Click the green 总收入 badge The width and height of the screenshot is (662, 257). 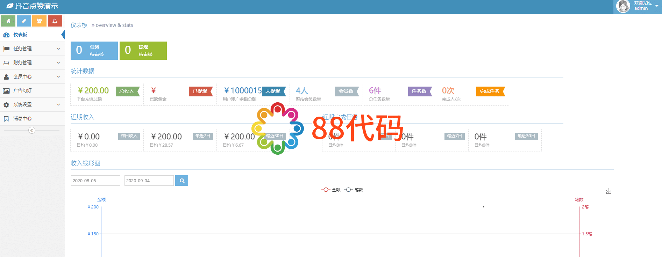pyautogui.click(x=128, y=91)
